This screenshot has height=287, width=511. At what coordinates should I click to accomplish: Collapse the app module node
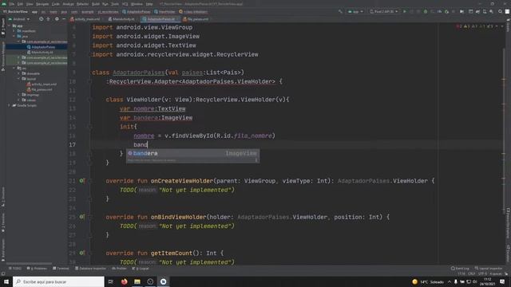pyautogui.click(x=10, y=26)
